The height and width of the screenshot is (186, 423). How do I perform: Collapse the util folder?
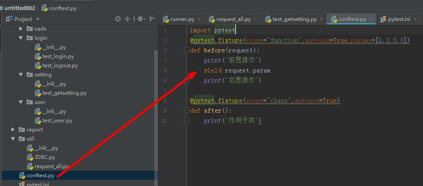[13, 139]
